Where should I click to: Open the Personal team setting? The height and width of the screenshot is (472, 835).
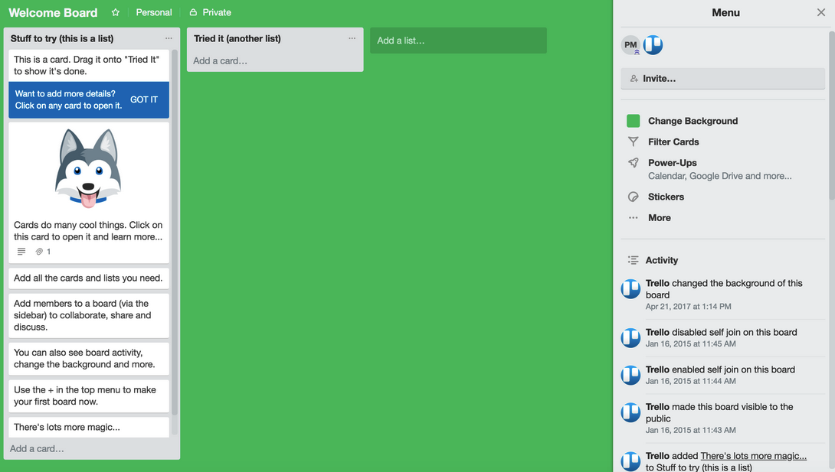154,12
